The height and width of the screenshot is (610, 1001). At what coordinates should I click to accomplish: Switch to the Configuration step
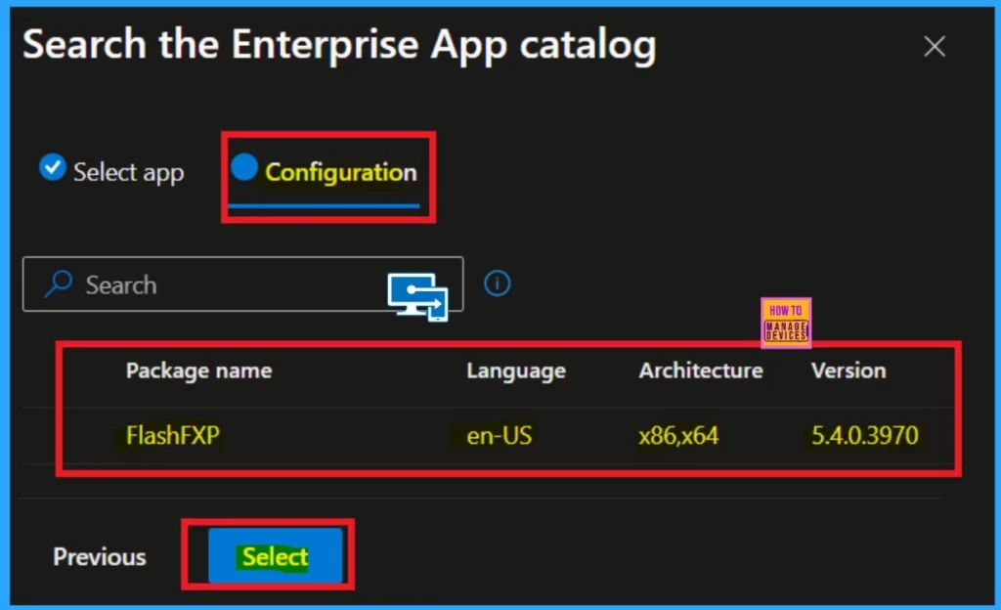coord(325,172)
